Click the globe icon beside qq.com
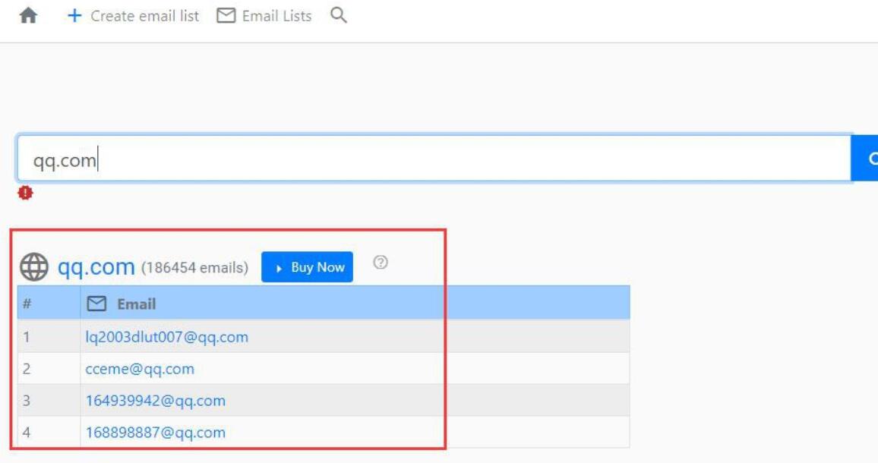The height and width of the screenshot is (463, 878). tap(34, 268)
